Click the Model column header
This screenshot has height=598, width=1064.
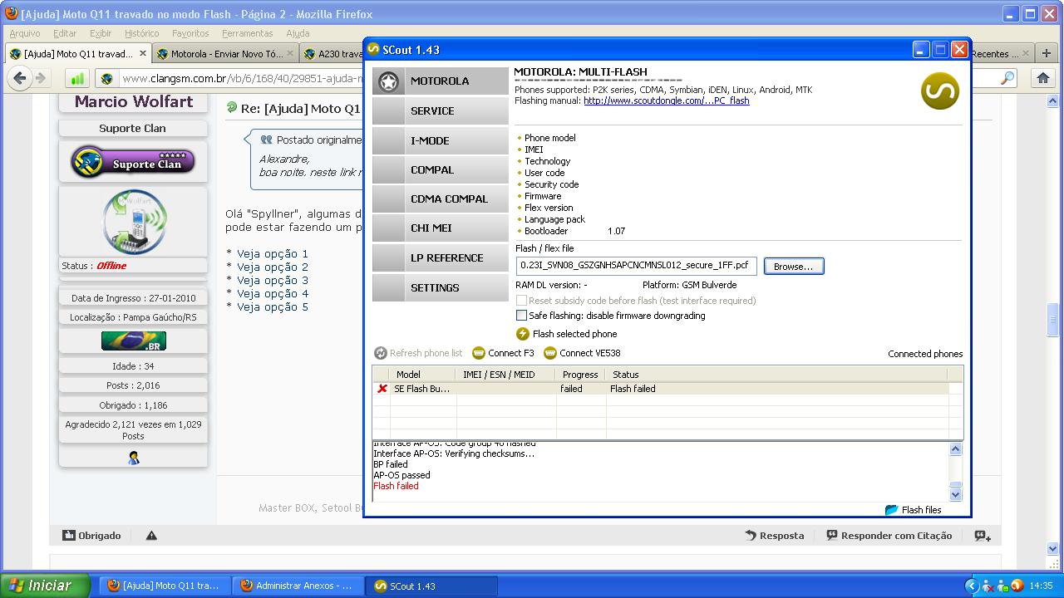tap(423, 375)
